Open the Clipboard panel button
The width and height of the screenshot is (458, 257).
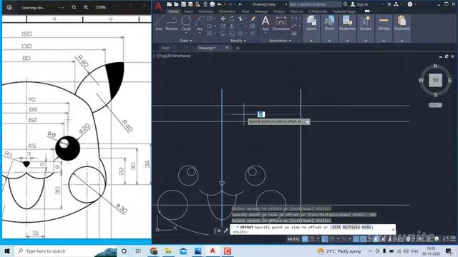[402, 23]
